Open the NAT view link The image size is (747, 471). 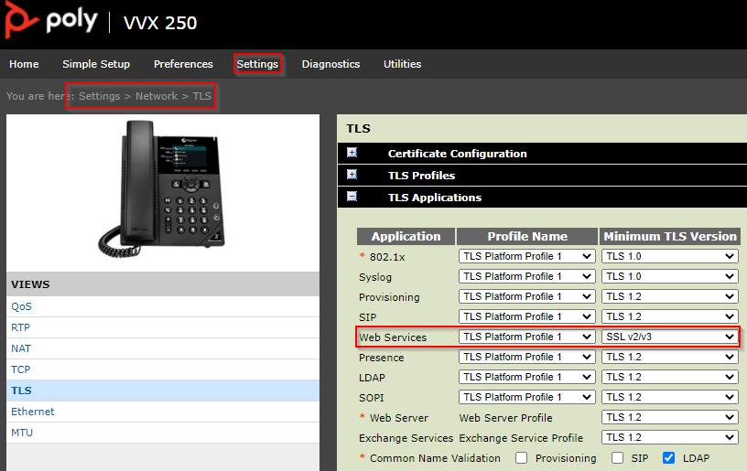(x=20, y=348)
